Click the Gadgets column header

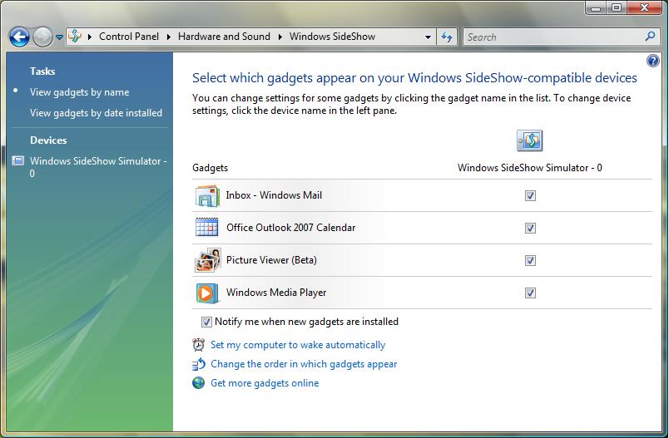pyautogui.click(x=210, y=168)
